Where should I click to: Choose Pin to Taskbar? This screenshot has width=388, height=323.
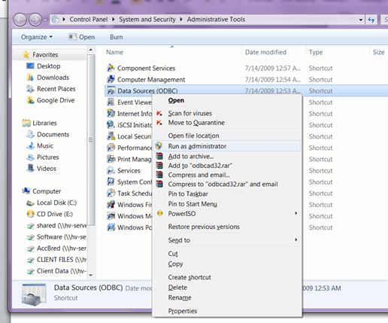click(227, 194)
